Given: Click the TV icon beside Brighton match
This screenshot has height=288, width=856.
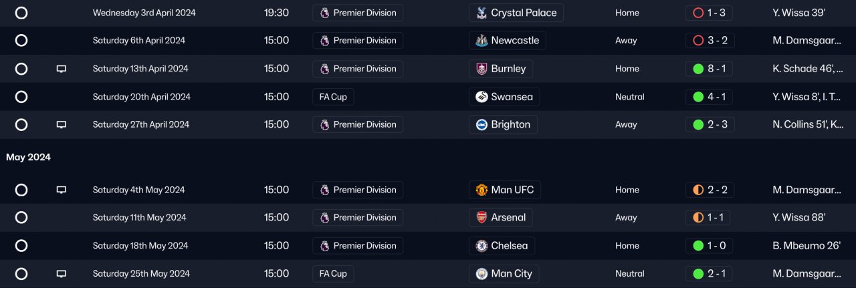Looking at the screenshot, I should pos(62,125).
